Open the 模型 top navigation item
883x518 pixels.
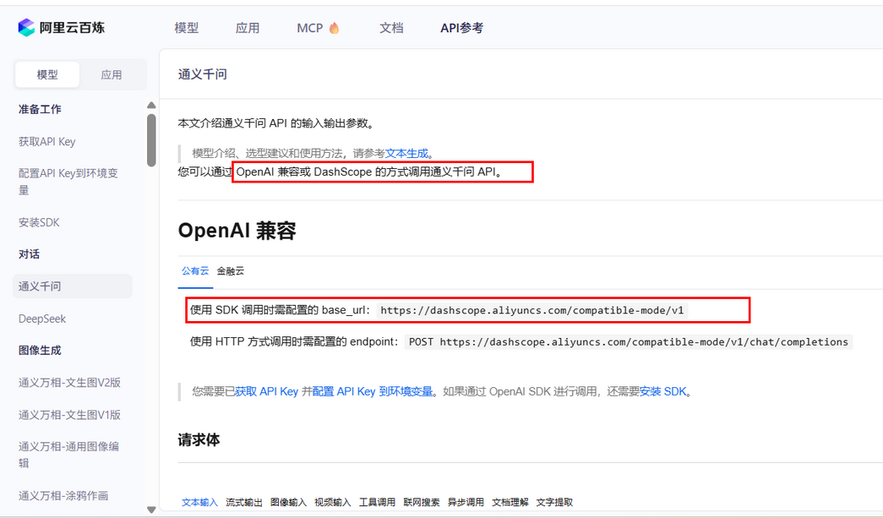click(187, 28)
